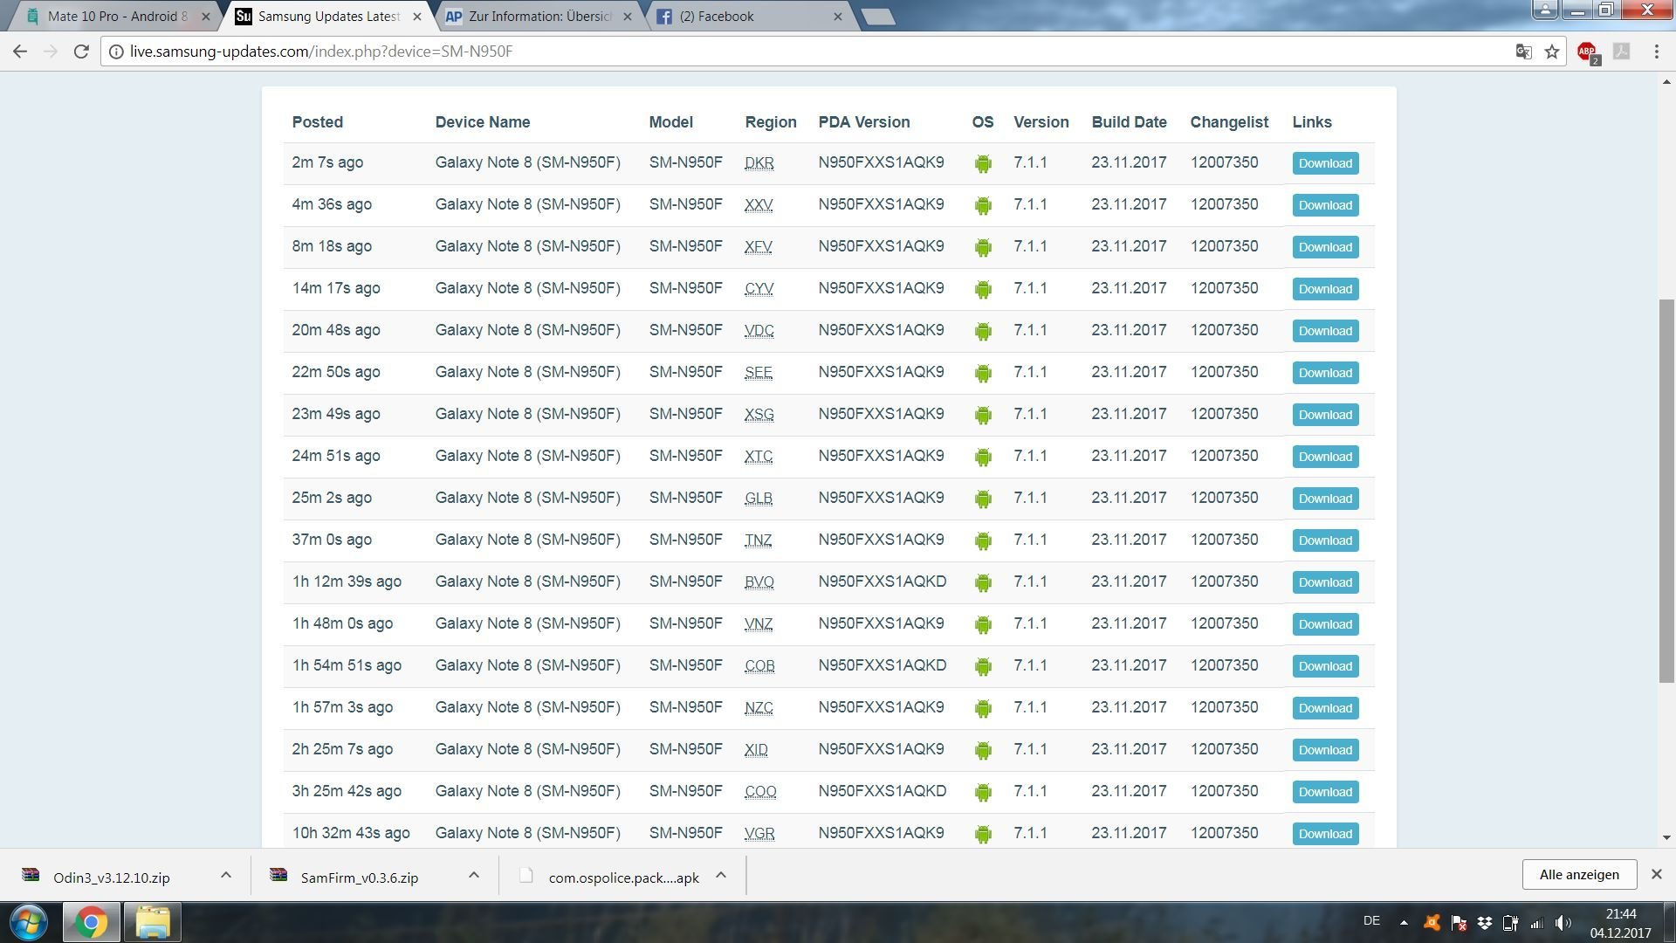Click the PDA Version column header
The height and width of the screenshot is (943, 1676).
[864, 122]
